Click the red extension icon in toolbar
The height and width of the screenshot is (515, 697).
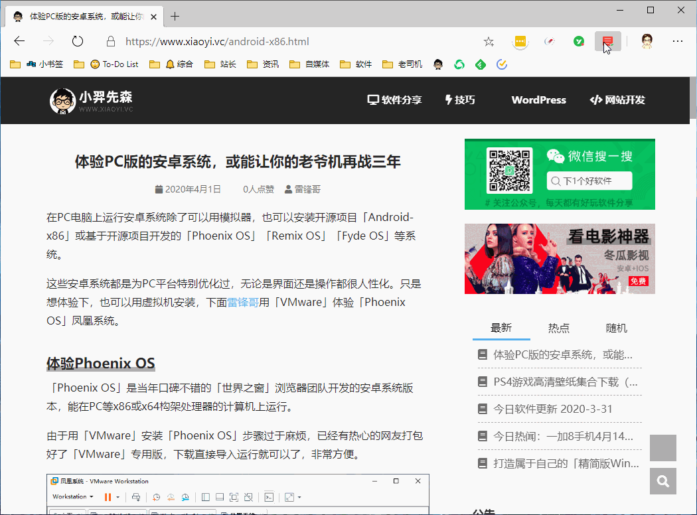[x=607, y=42]
